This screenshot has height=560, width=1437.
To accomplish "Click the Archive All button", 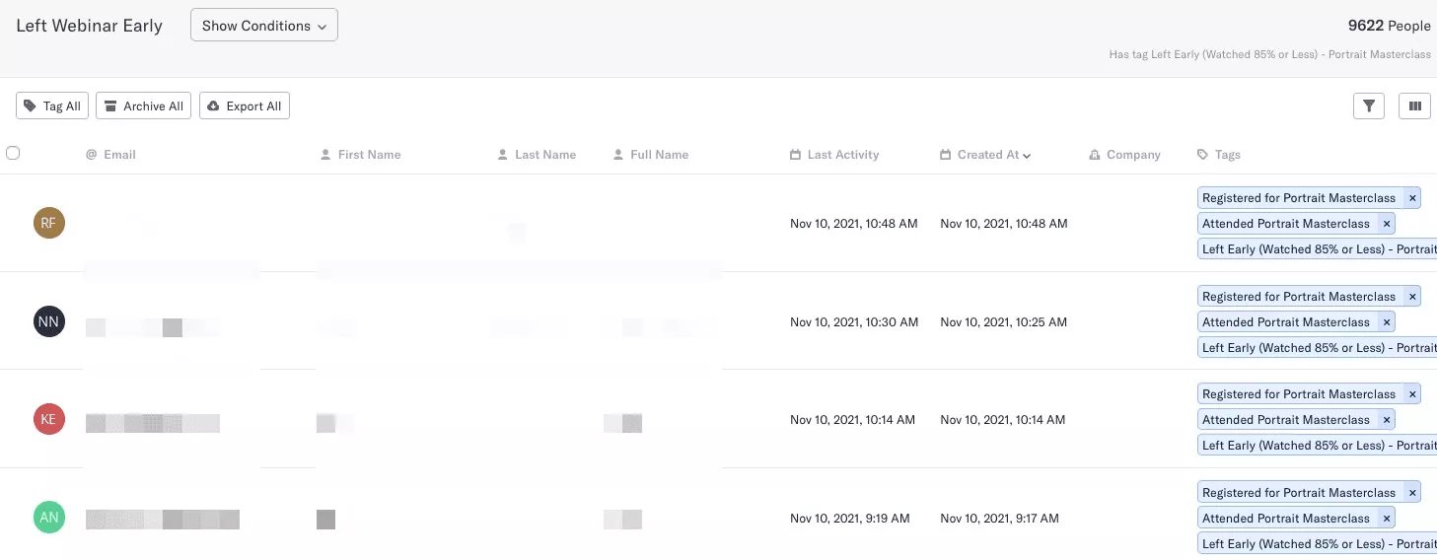I will [143, 106].
